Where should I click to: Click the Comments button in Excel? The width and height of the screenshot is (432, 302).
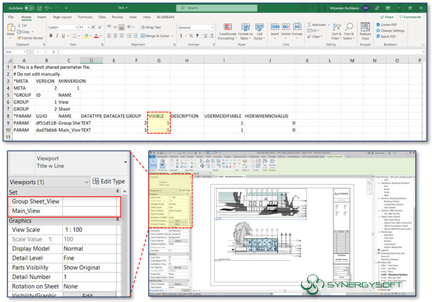[410, 17]
